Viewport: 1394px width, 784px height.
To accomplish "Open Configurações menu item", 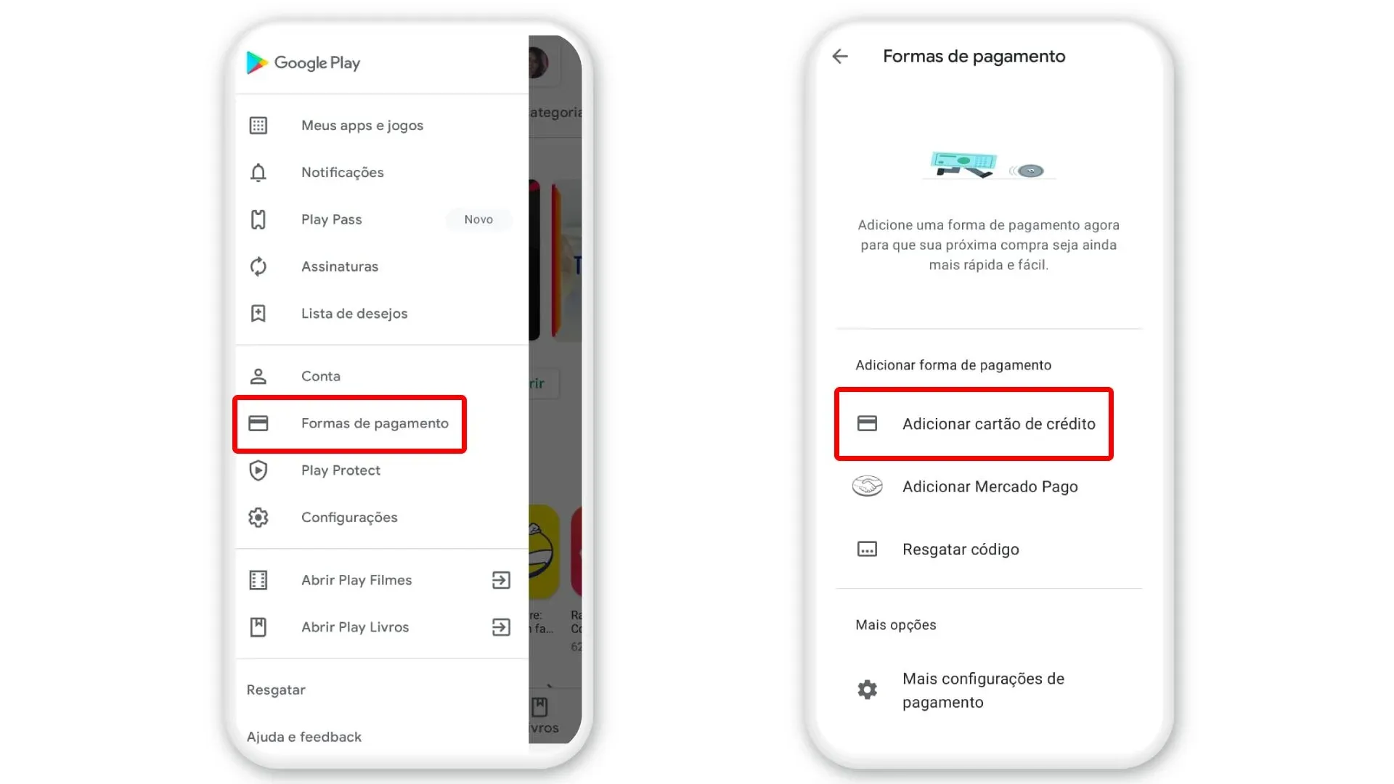I will tap(348, 517).
